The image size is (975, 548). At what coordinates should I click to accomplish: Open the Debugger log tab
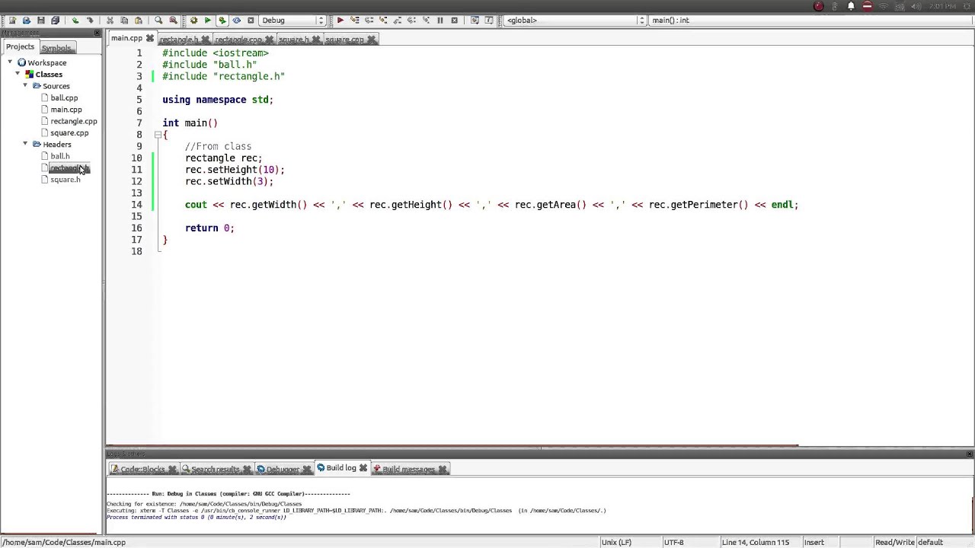click(x=283, y=470)
